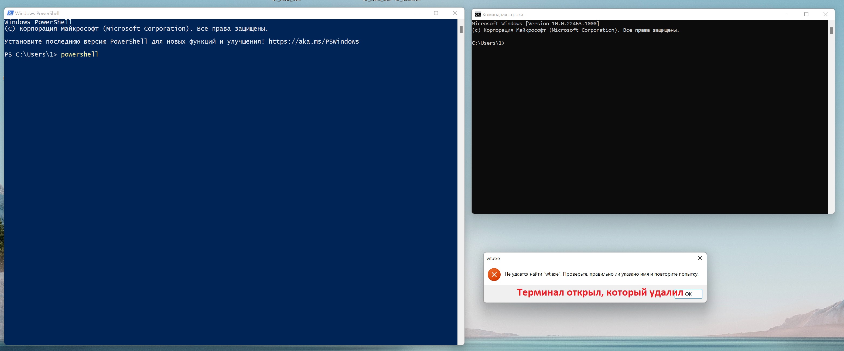Viewport: 844px width, 351px height.
Task: Minimize the Командная строка window
Action: (x=787, y=14)
